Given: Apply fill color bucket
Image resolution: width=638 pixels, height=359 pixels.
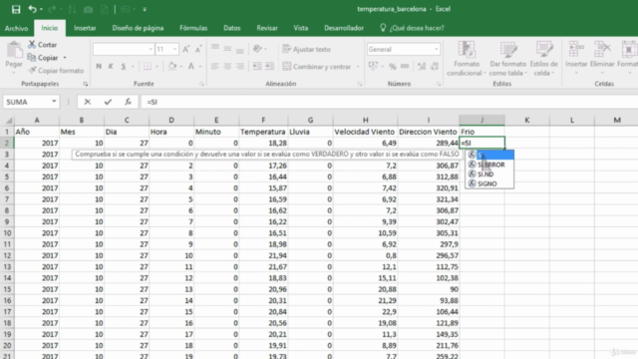Looking at the screenshot, I should 172,67.
